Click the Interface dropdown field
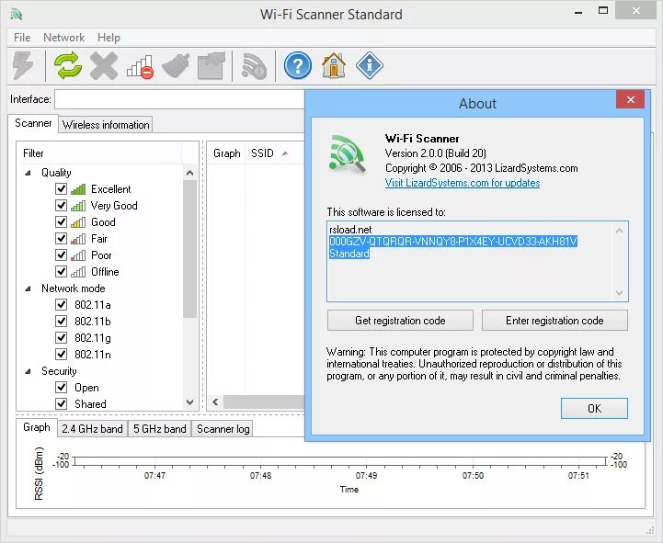The width and height of the screenshot is (663, 543). pos(179,100)
